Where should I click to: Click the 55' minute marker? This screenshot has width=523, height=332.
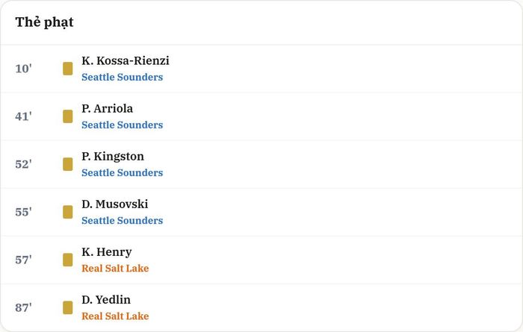coord(24,212)
